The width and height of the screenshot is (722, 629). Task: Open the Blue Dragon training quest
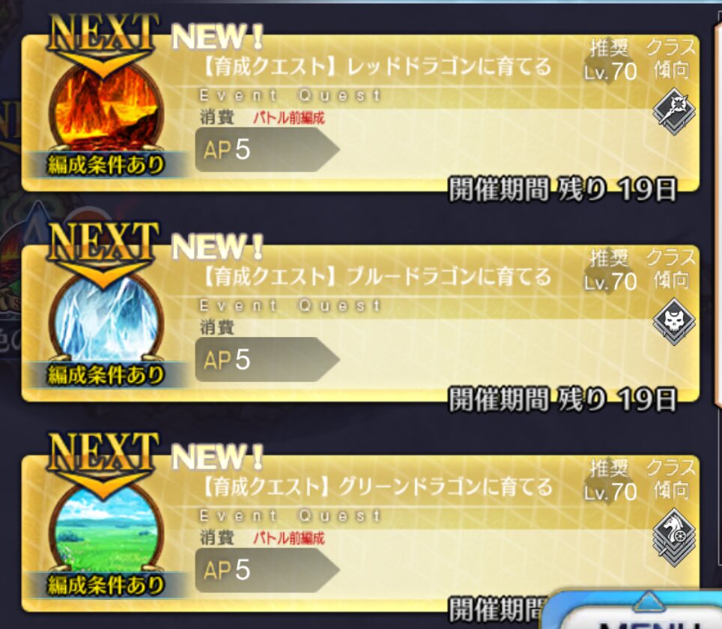coord(360,323)
